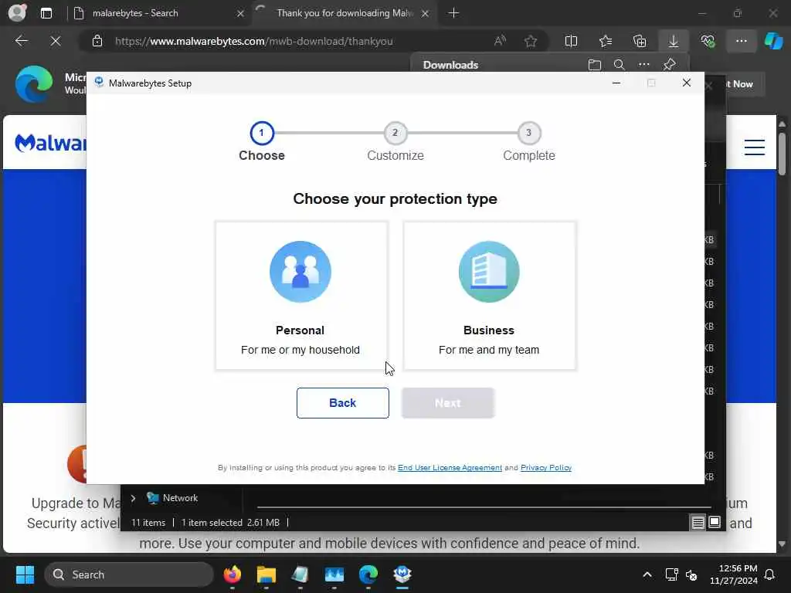The width and height of the screenshot is (791, 593).
Task: Select the Business protection type card
Action: pyautogui.click(x=489, y=296)
